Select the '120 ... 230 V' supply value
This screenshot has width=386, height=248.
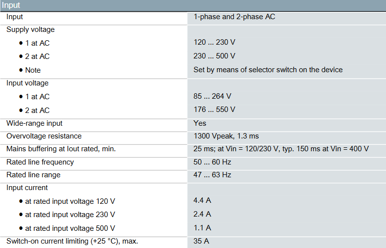(214, 43)
